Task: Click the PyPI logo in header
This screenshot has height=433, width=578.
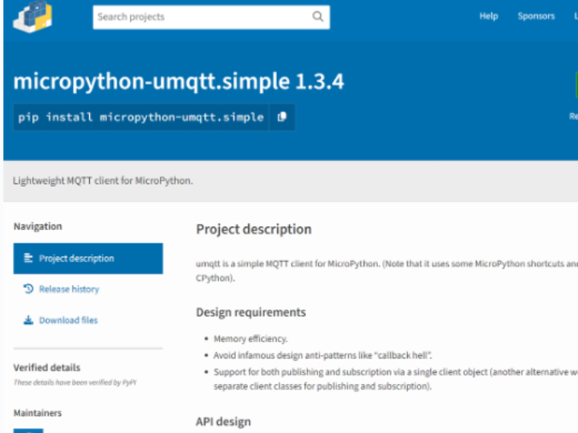Action: pyautogui.click(x=32, y=17)
